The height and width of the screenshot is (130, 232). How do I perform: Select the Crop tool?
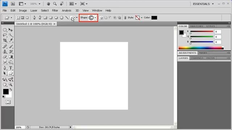[5, 40]
